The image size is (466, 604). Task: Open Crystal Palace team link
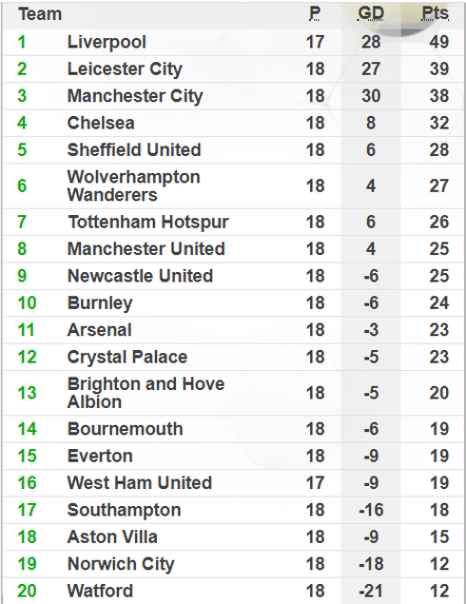[127, 358]
